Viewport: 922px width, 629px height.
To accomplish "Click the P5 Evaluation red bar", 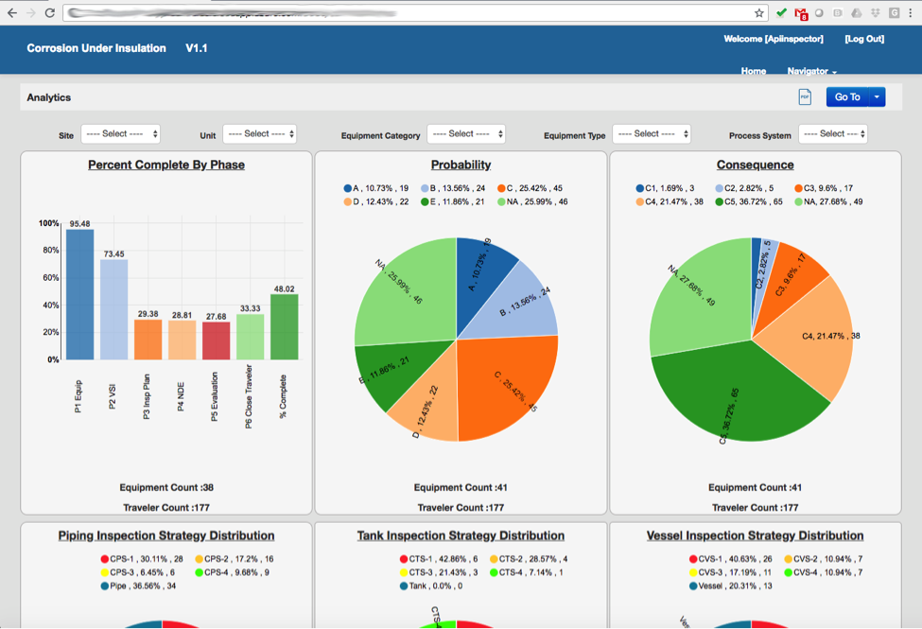I will pyautogui.click(x=217, y=341).
